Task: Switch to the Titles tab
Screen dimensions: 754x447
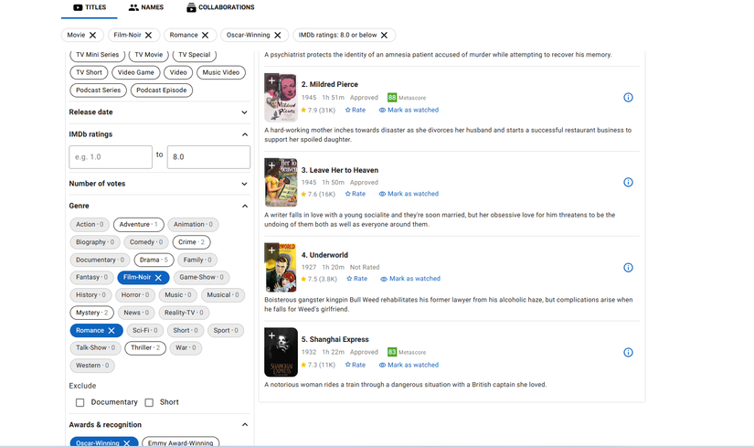Action: [x=90, y=7]
